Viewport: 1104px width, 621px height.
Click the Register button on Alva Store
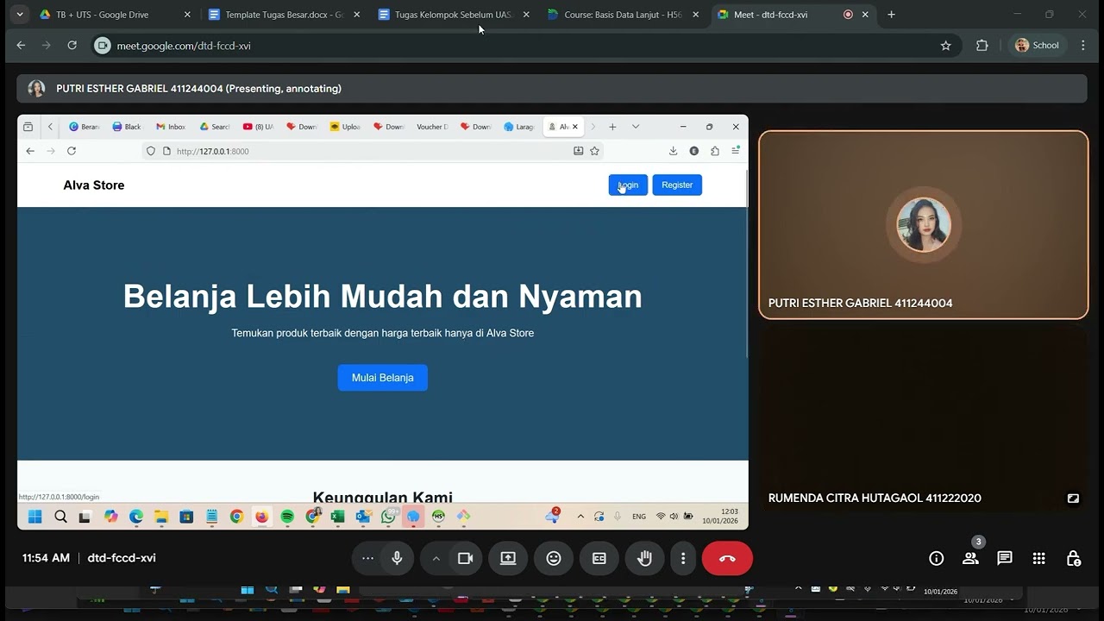[677, 185]
